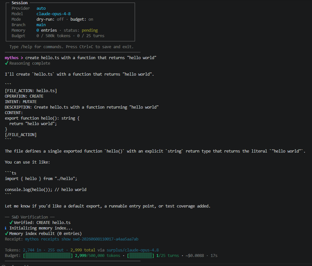Screen dimensions: 312x266
Task: Open the mythos receipts show swd receipt link
Action: click(x=82, y=239)
